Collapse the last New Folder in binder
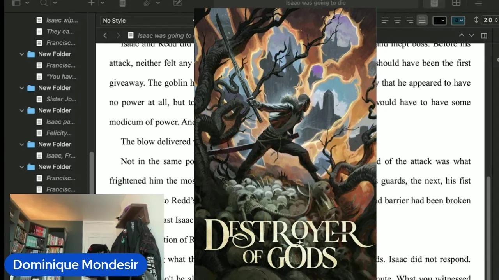499x280 pixels. click(22, 167)
